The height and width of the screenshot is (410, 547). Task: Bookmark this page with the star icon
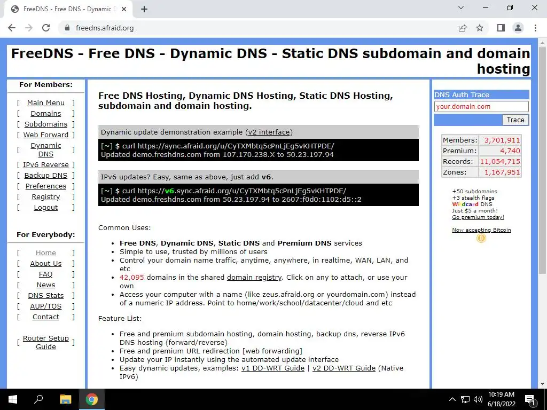click(480, 28)
